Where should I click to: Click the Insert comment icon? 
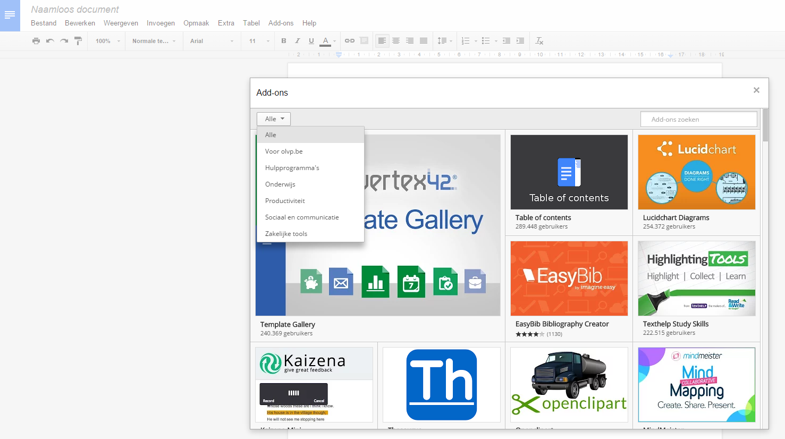tap(364, 41)
